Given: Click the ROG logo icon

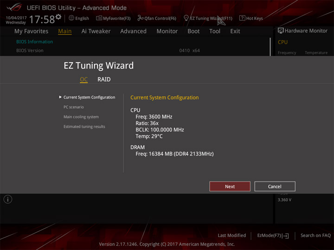Looking at the screenshot, I should (x=14, y=8).
